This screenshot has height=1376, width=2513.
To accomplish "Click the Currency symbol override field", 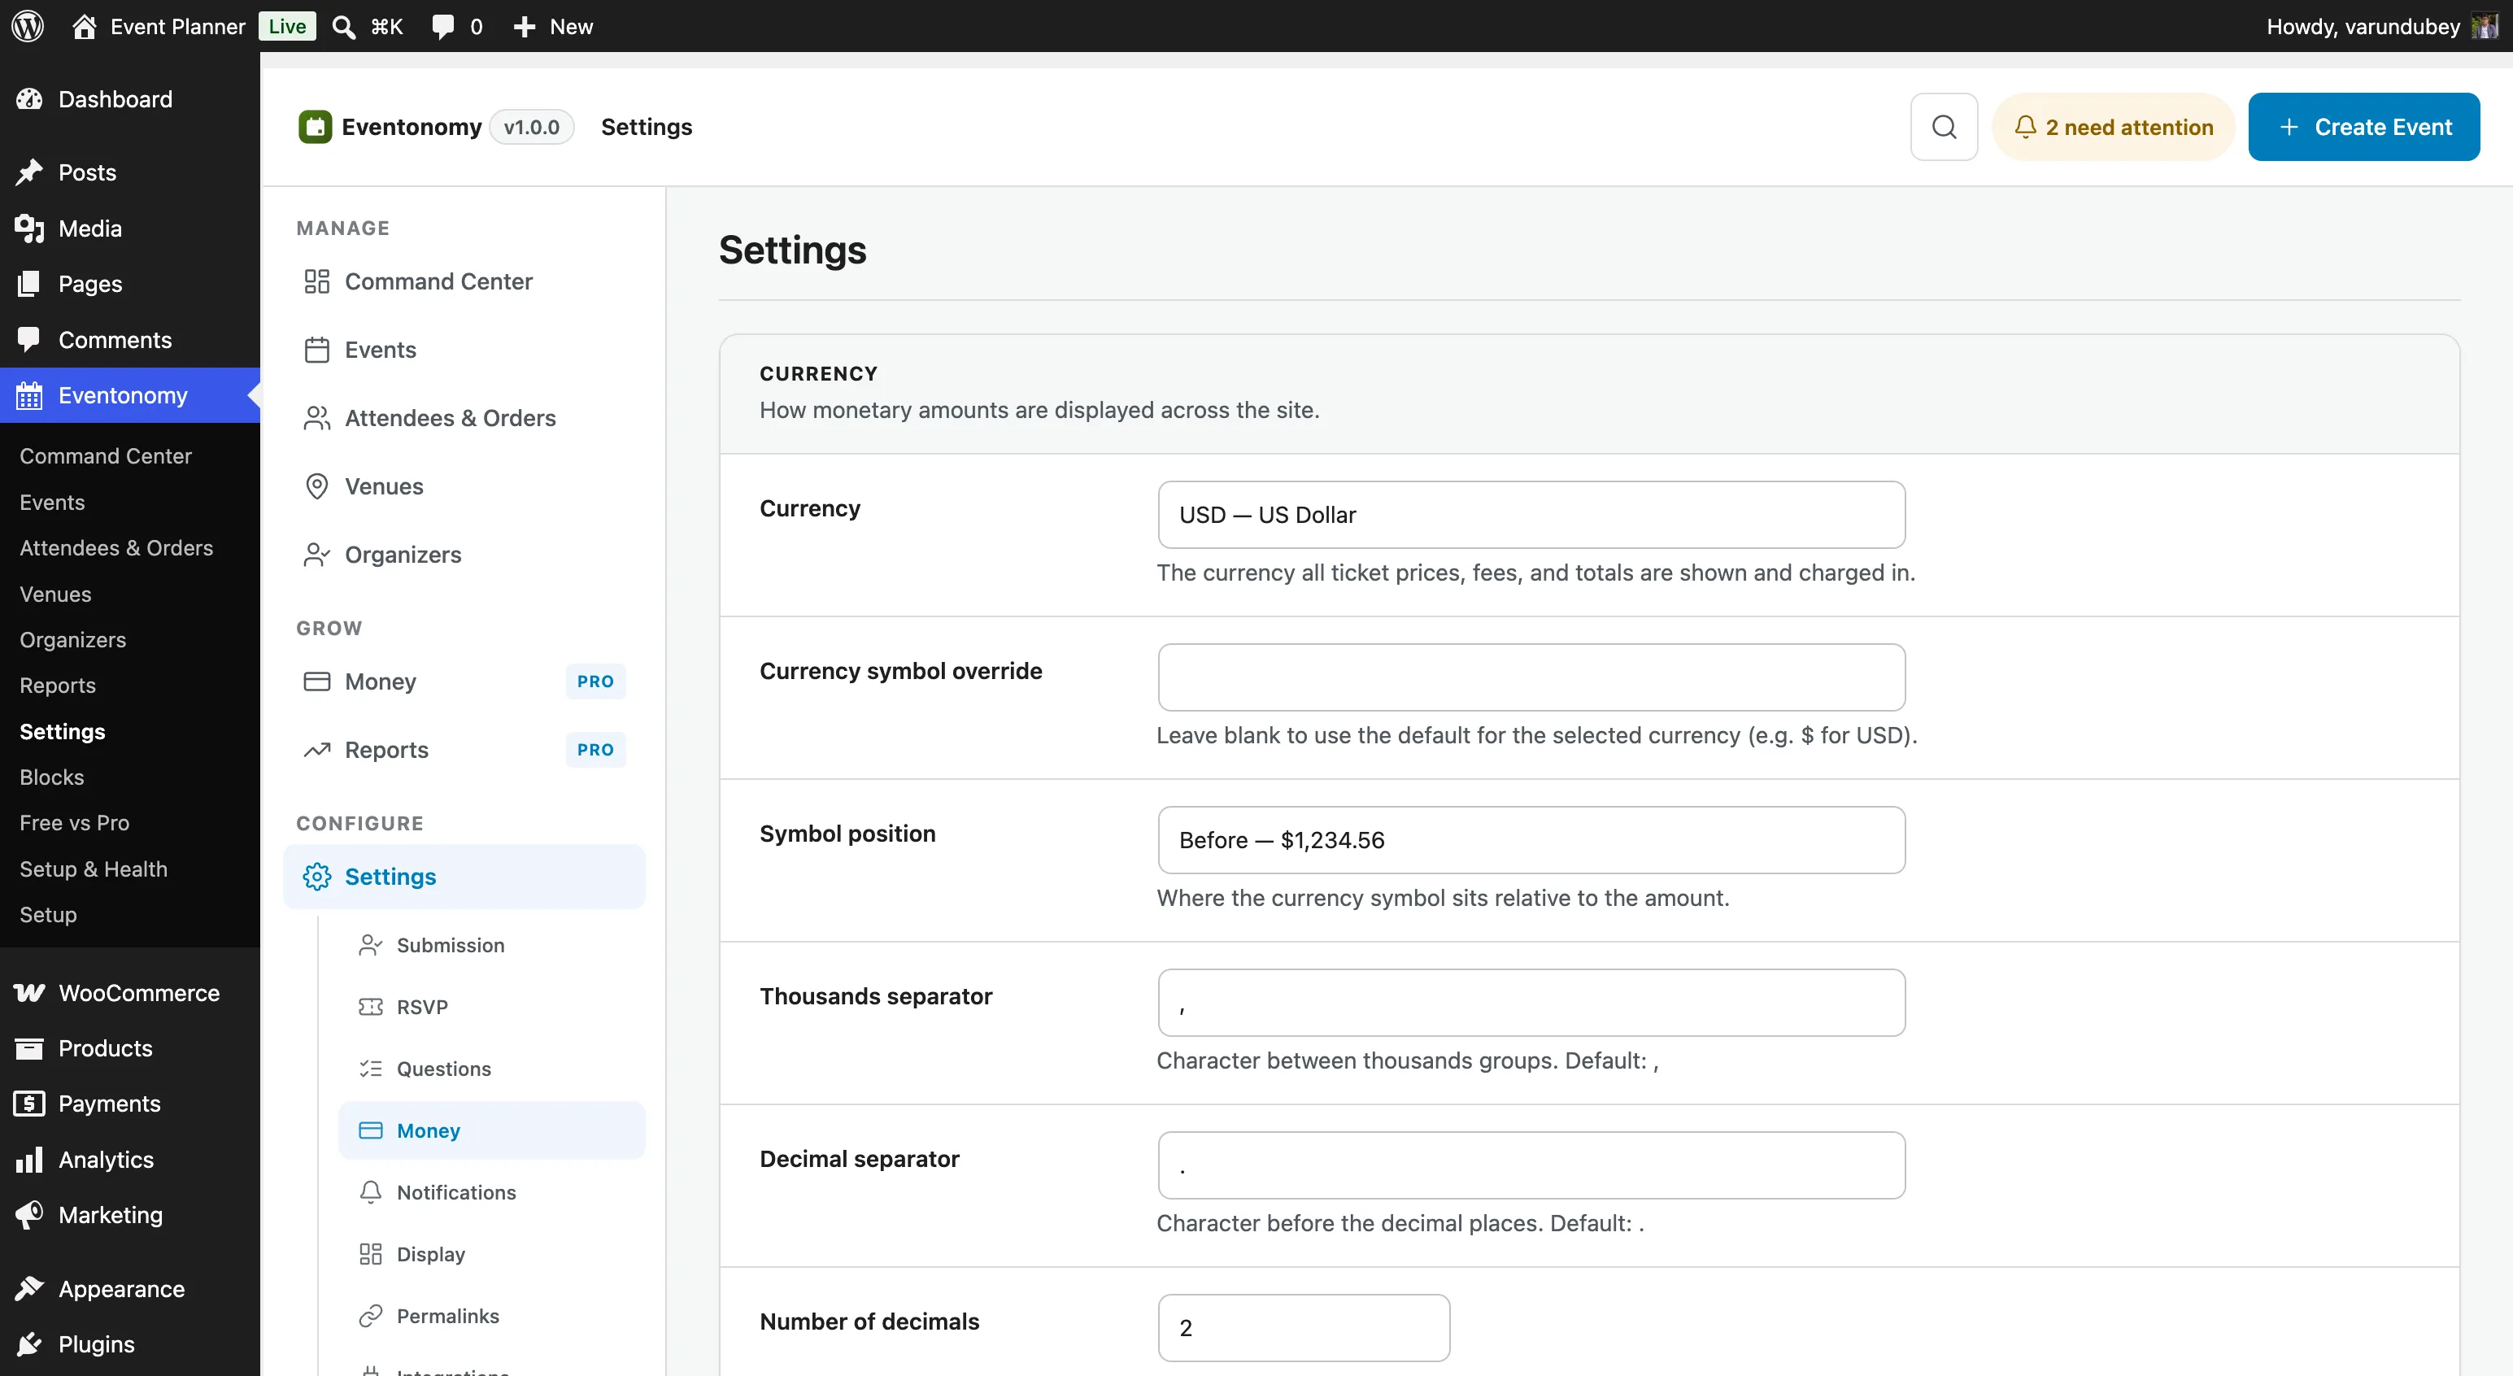I will (1531, 677).
